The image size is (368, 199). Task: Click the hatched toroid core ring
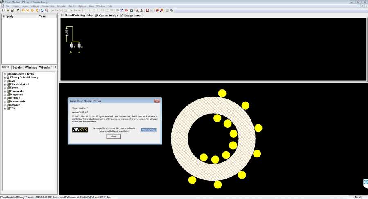[180, 139]
